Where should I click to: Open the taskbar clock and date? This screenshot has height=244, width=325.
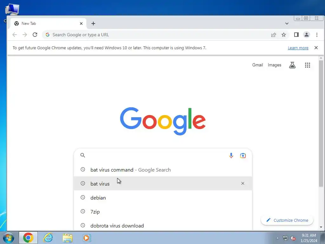point(309,238)
